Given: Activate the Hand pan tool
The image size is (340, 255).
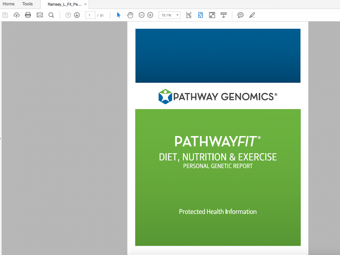Looking at the screenshot, I should (130, 15).
